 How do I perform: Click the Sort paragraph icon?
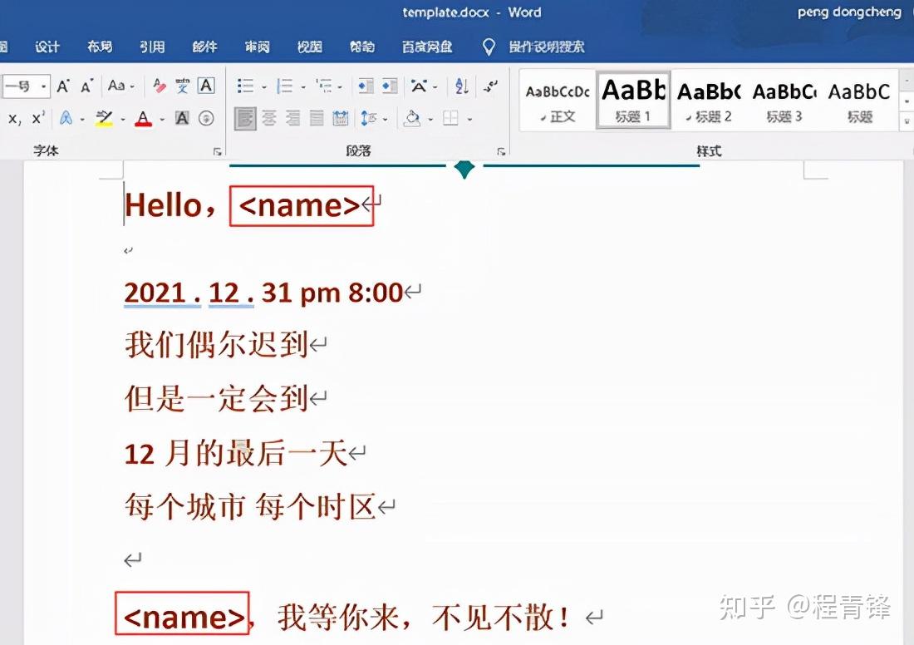click(x=460, y=86)
